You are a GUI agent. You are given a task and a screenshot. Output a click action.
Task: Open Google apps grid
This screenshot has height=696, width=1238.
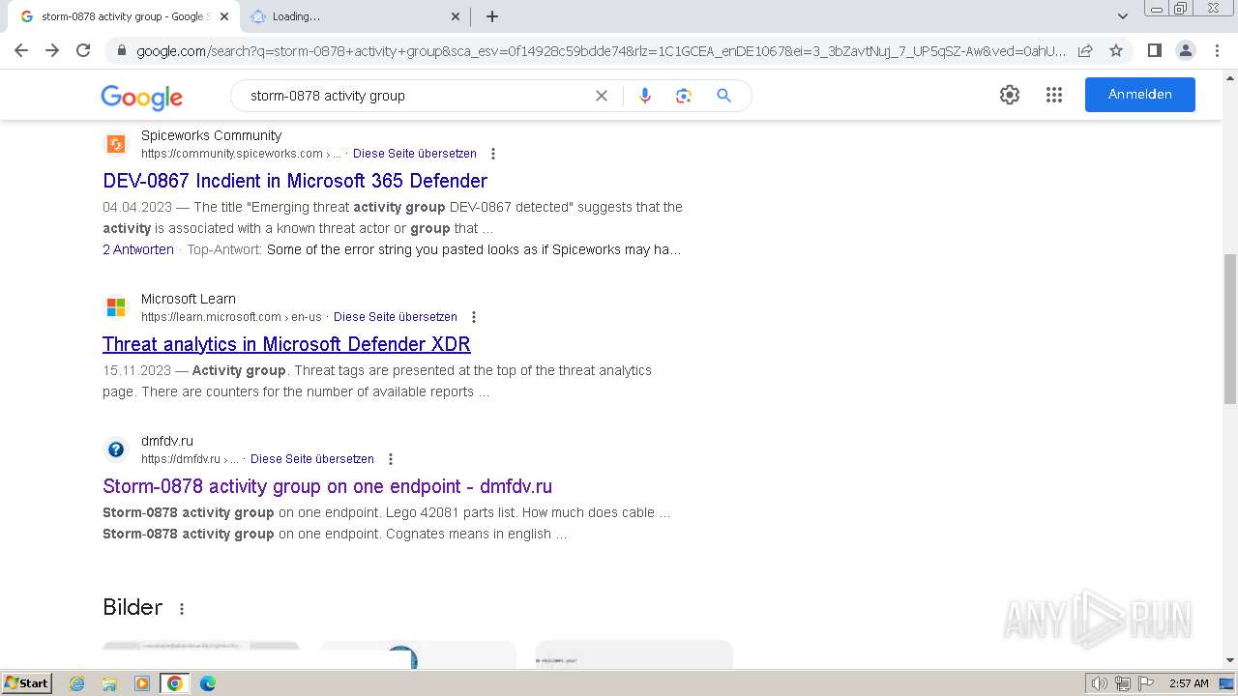(x=1054, y=95)
